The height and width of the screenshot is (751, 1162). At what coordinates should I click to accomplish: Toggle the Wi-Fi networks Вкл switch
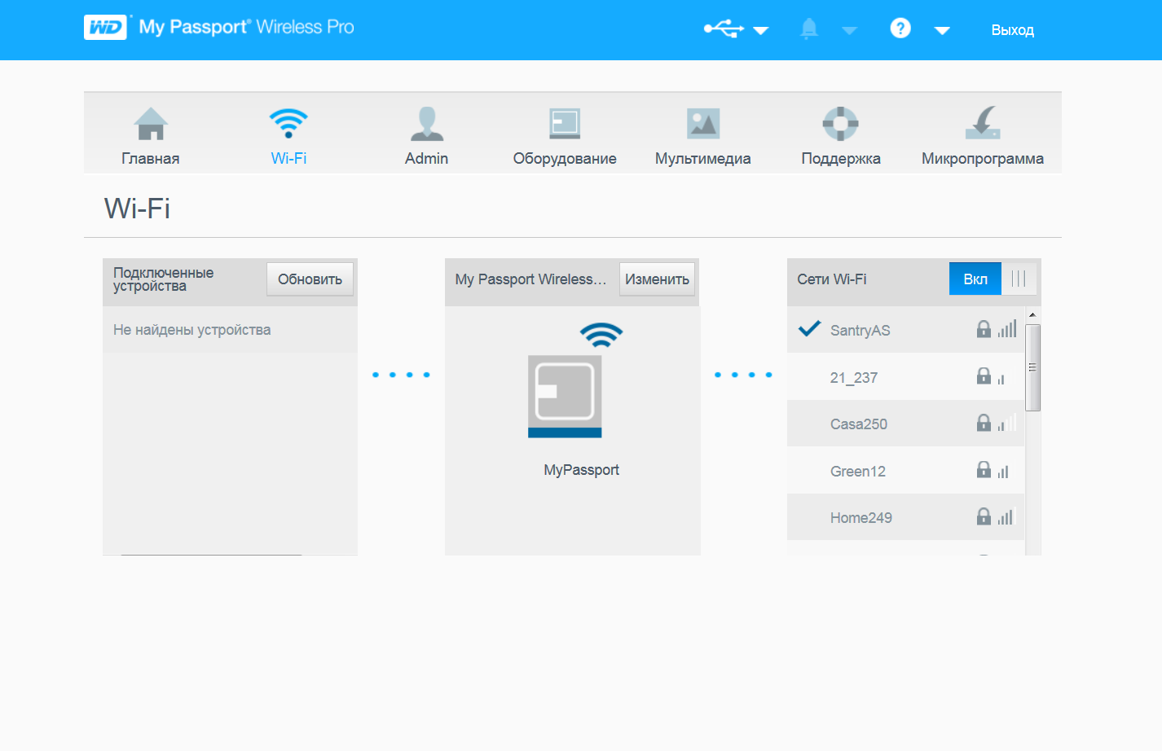coord(993,279)
